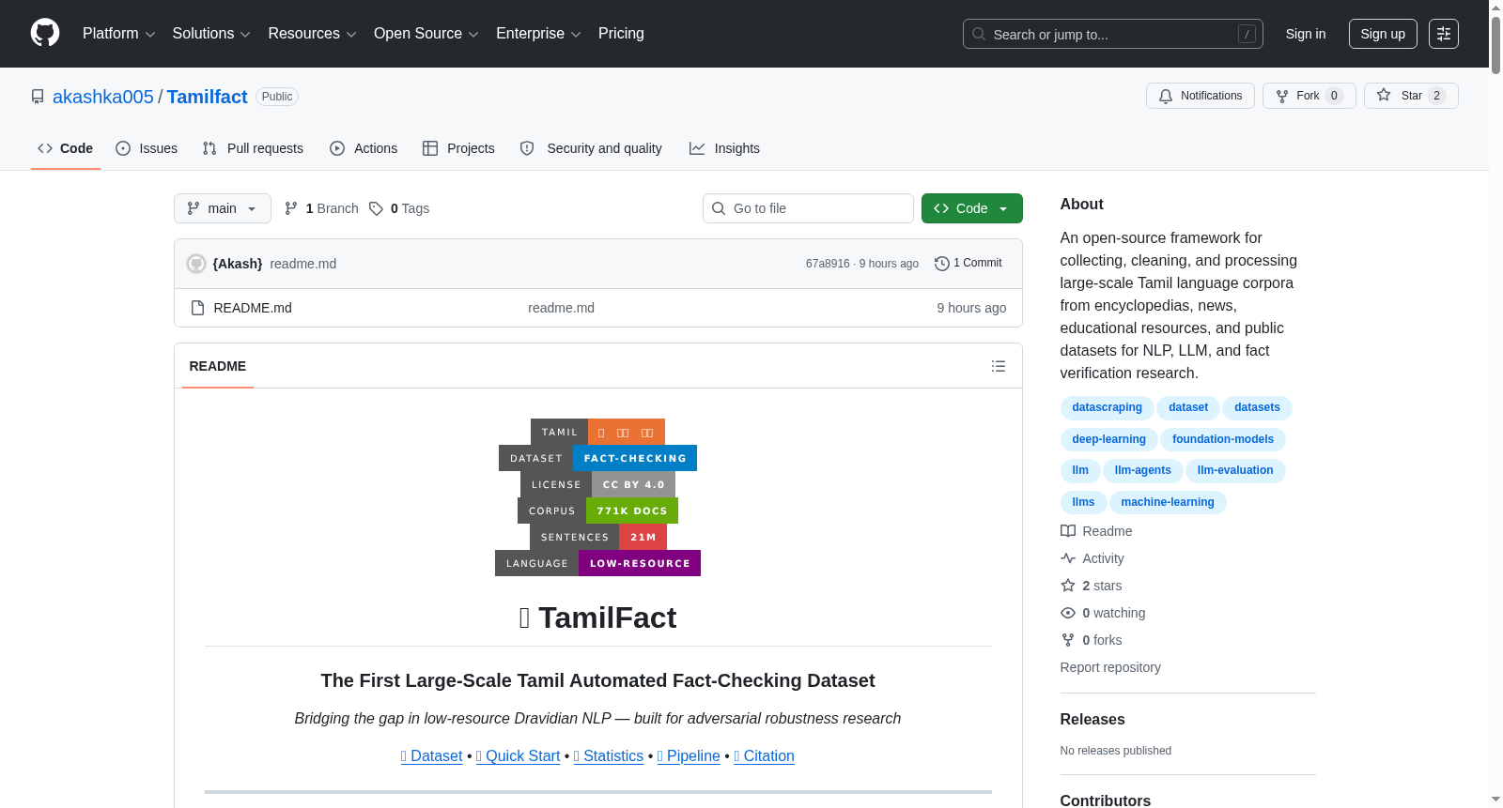This screenshot has width=1503, height=808.
Task: Open the Security and quality tab
Action: (591, 148)
